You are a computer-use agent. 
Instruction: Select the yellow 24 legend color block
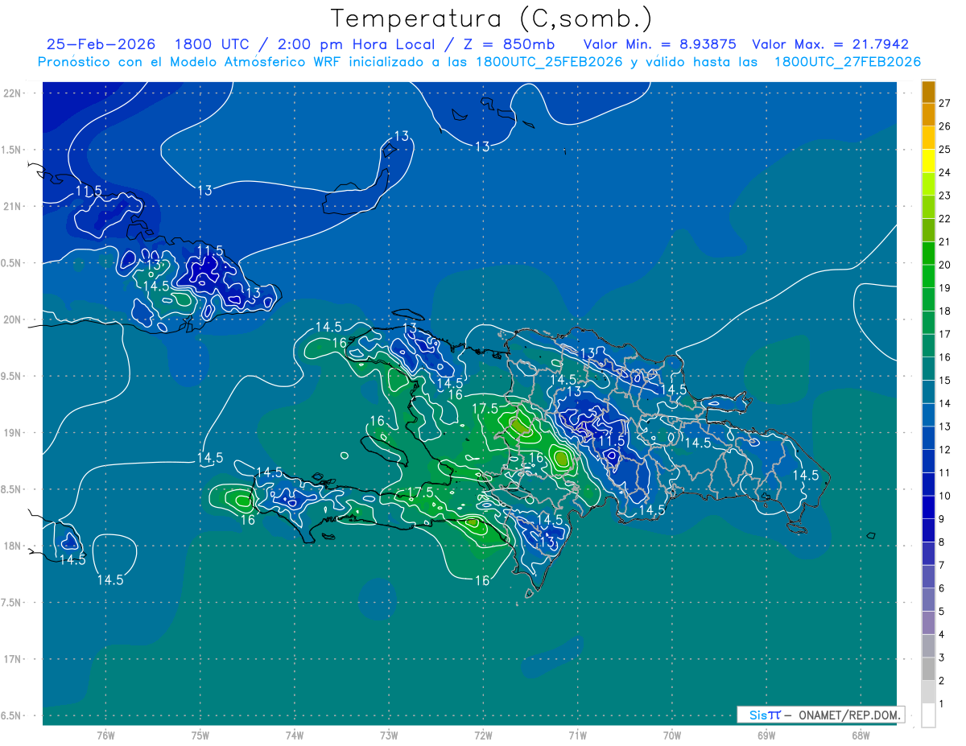pyautogui.click(x=928, y=162)
